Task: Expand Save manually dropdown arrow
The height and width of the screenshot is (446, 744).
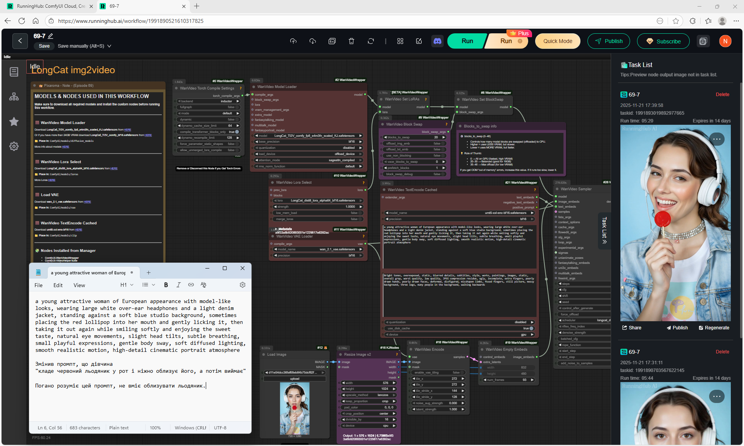Action: [109, 46]
